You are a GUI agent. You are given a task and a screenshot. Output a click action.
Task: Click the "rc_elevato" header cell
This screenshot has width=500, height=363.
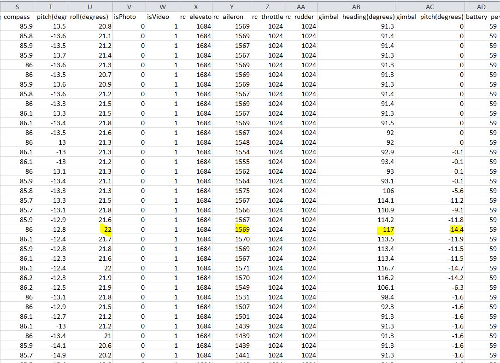pos(195,17)
